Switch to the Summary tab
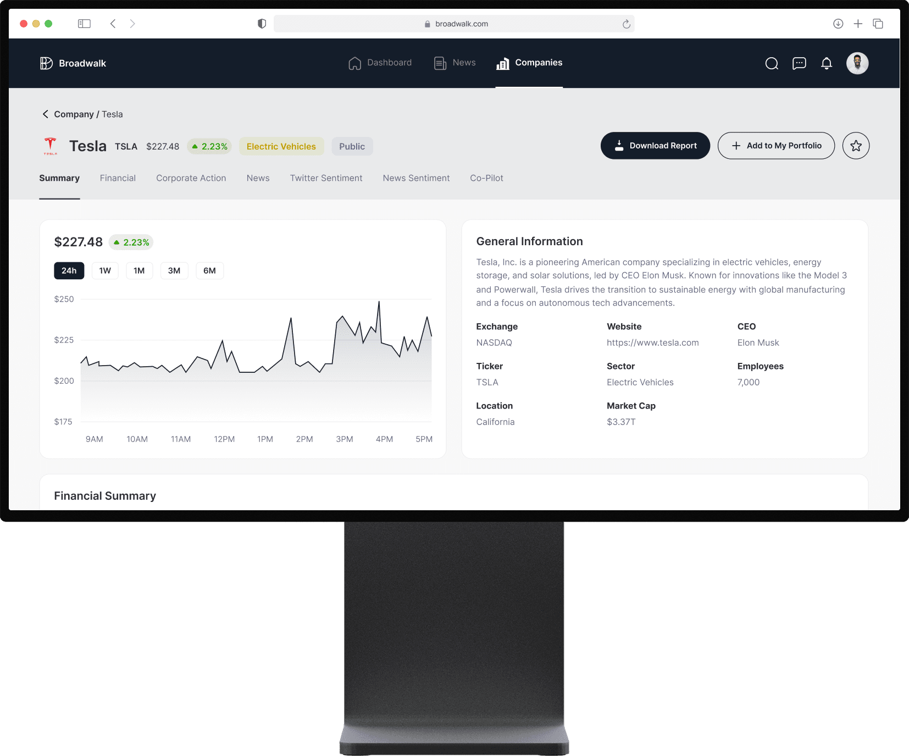The height and width of the screenshot is (756, 909). click(x=59, y=178)
